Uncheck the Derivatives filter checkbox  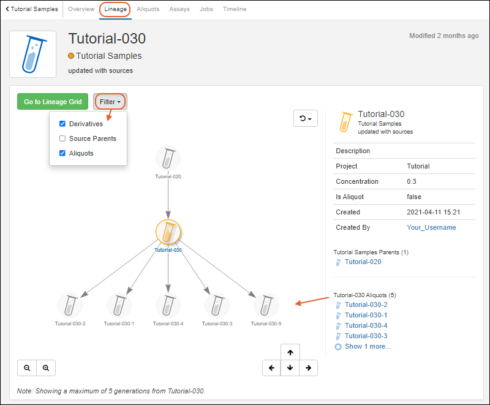(x=62, y=124)
